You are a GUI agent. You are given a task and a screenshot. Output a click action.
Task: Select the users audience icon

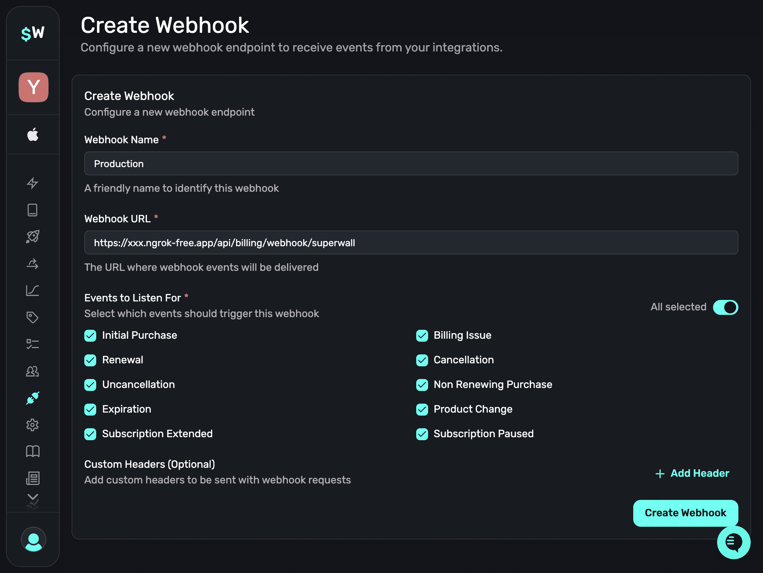click(33, 371)
